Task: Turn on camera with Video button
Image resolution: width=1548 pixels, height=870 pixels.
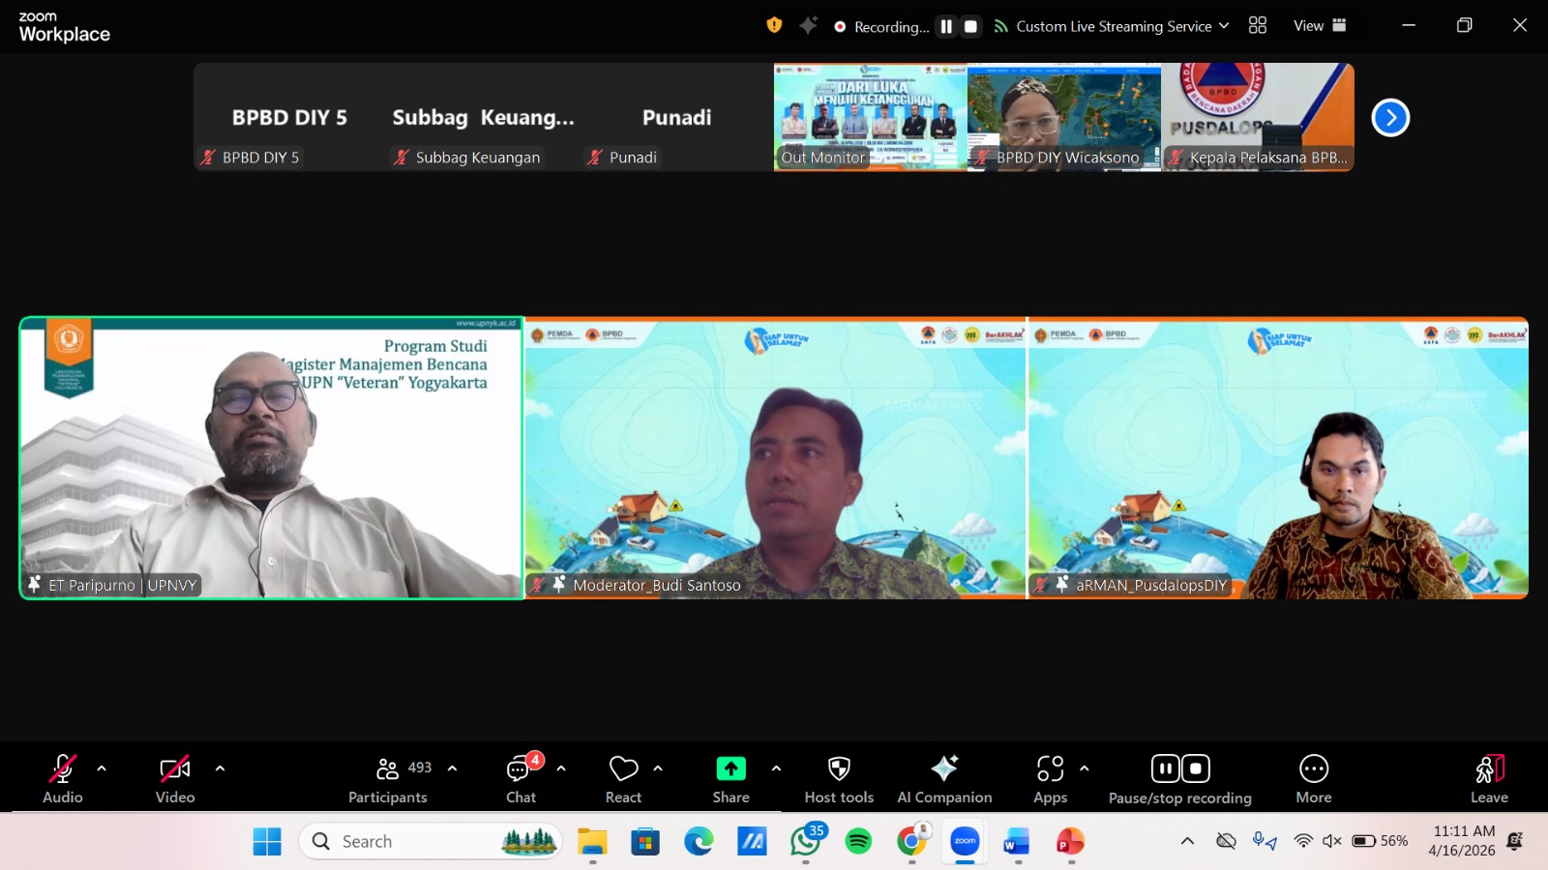Action: coord(175,779)
